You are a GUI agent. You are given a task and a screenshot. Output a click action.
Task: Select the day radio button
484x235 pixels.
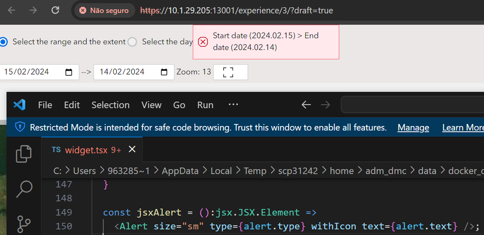(x=132, y=42)
